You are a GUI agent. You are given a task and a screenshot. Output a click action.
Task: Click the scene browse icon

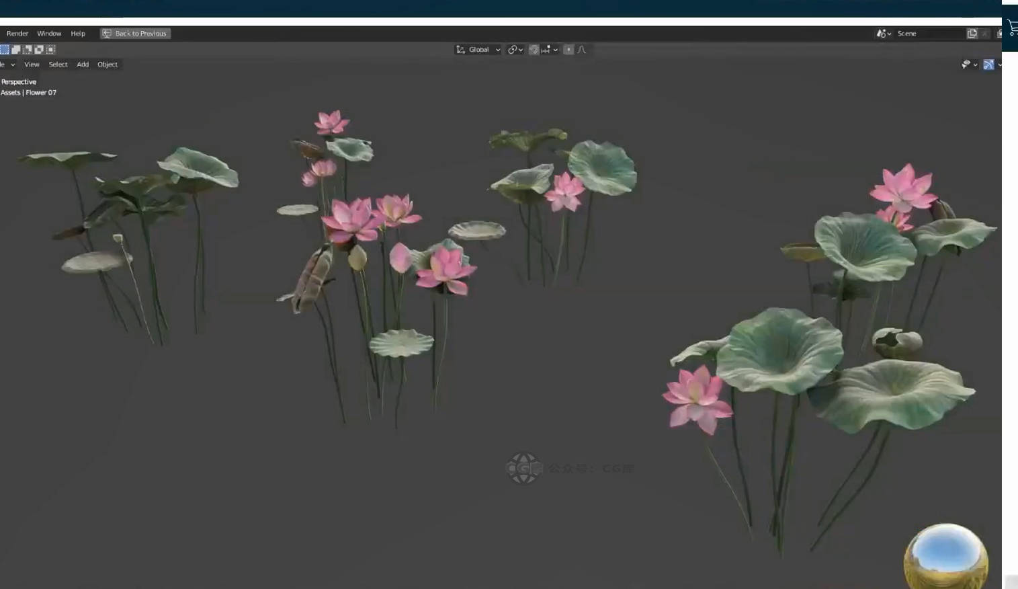(x=883, y=34)
